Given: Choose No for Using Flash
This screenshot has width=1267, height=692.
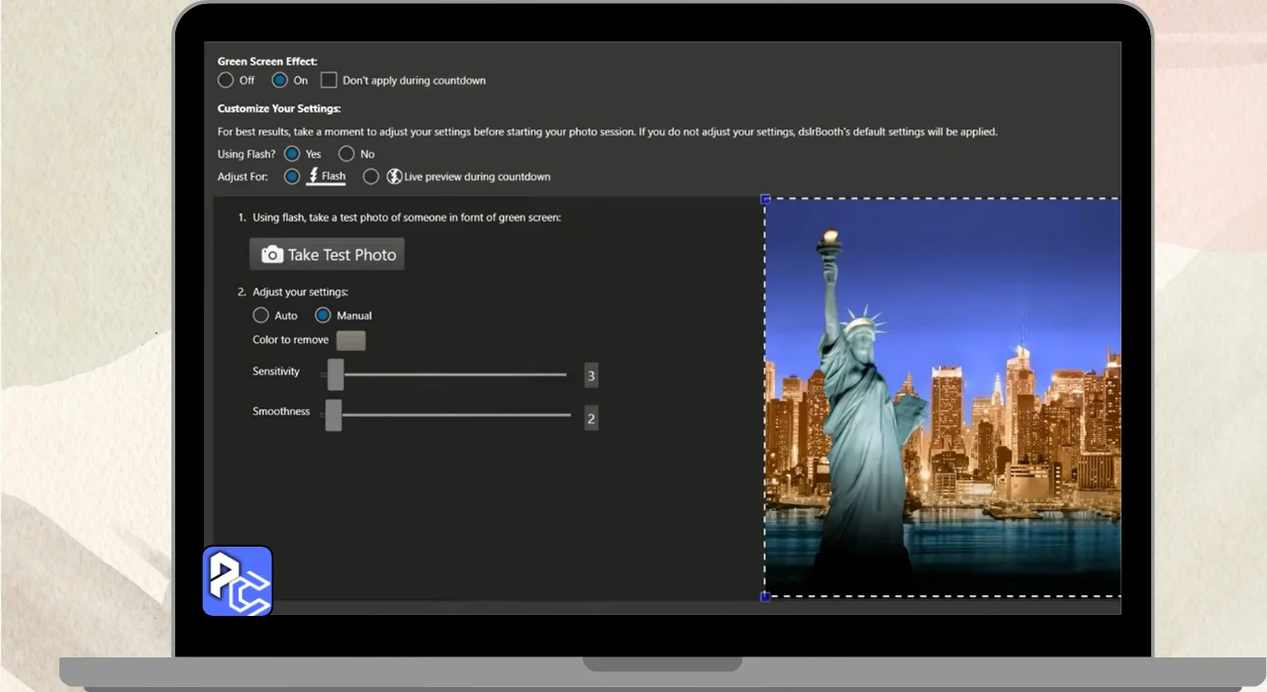Looking at the screenshot, I should click(x=346, y=154).
